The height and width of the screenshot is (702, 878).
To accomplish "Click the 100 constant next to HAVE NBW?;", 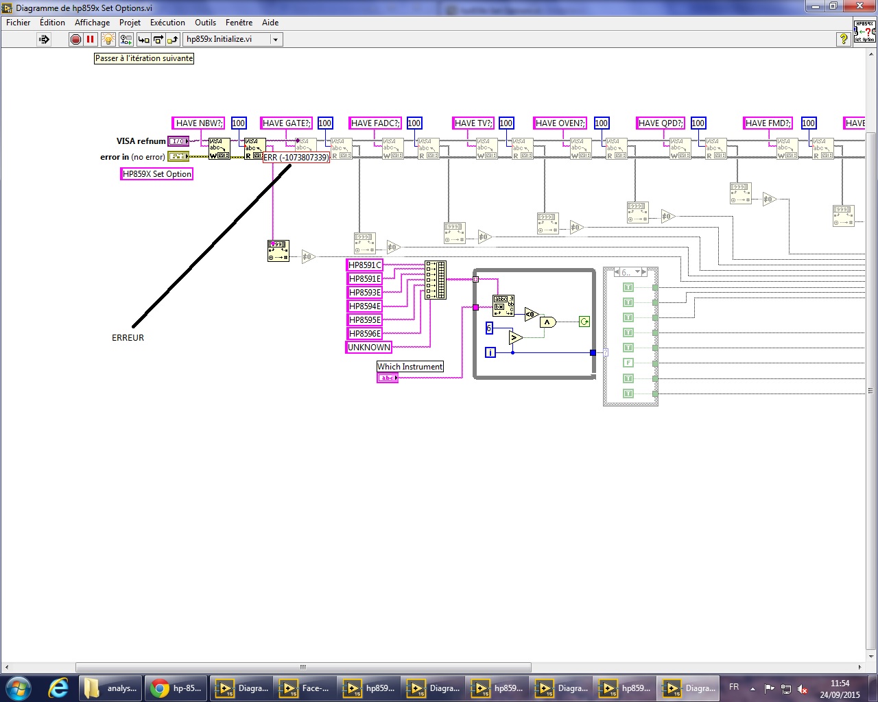I will click(239, 123).
